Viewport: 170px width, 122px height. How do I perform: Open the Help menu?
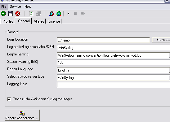(28, 7)
